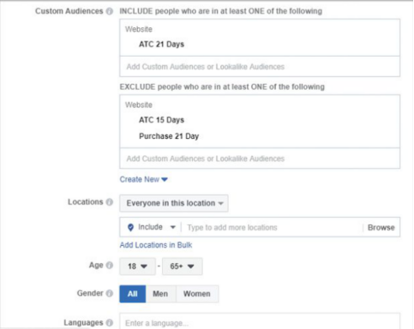Image resolution: width=414 pixels, height=329 pixels.
Task: Expand the Create New menu
Action: point(143,179)
